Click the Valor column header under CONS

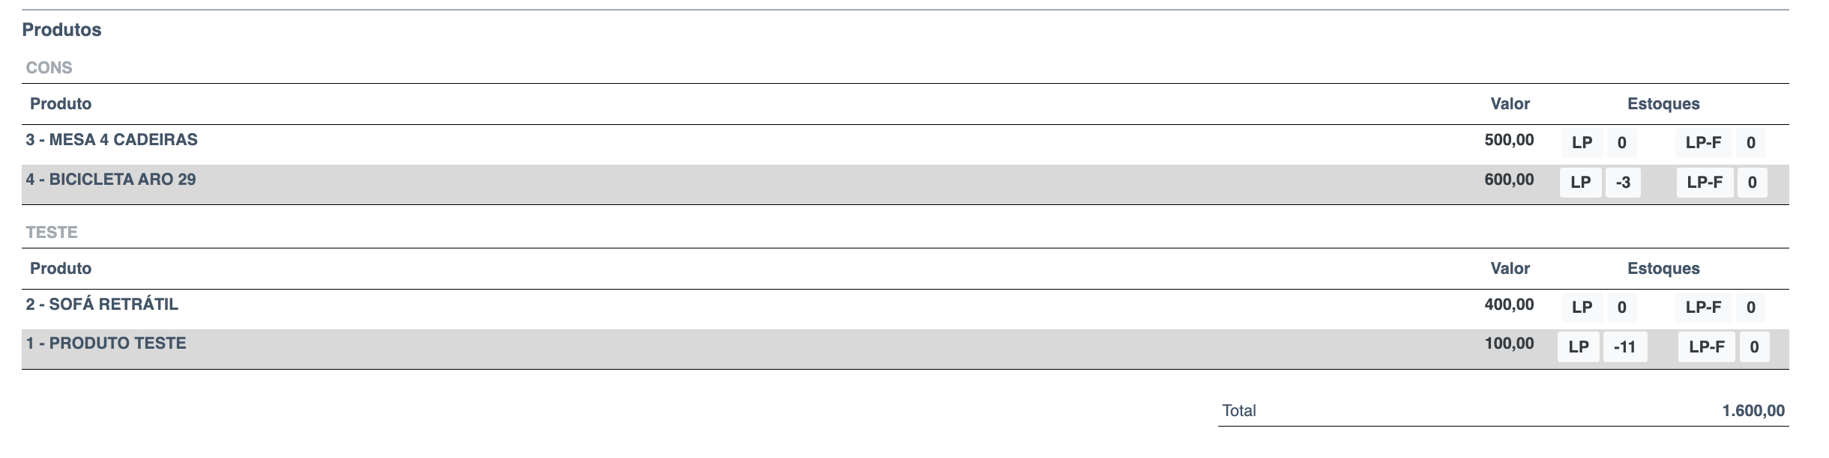(1510, 104)
